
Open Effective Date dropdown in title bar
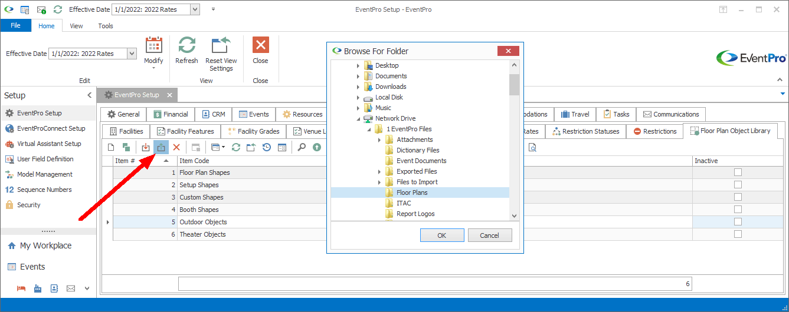pos(195,9)
